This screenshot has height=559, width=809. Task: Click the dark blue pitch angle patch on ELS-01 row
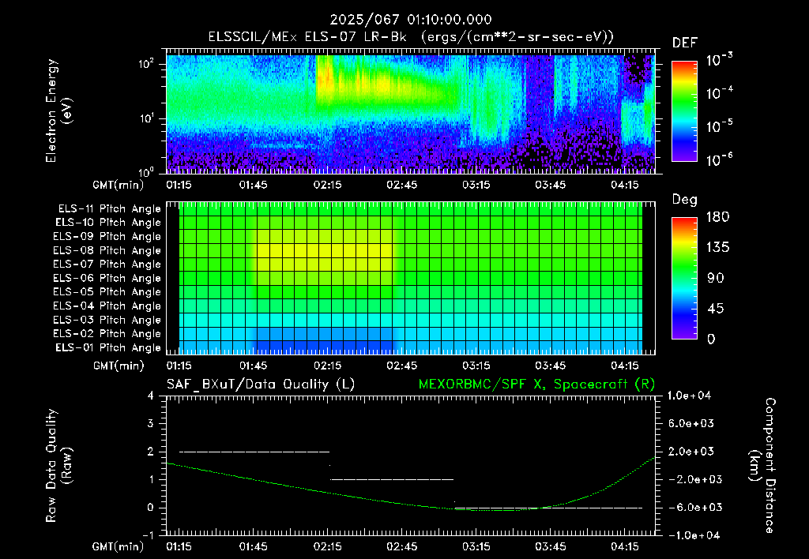pyautogui.click(x=324, y=347)
